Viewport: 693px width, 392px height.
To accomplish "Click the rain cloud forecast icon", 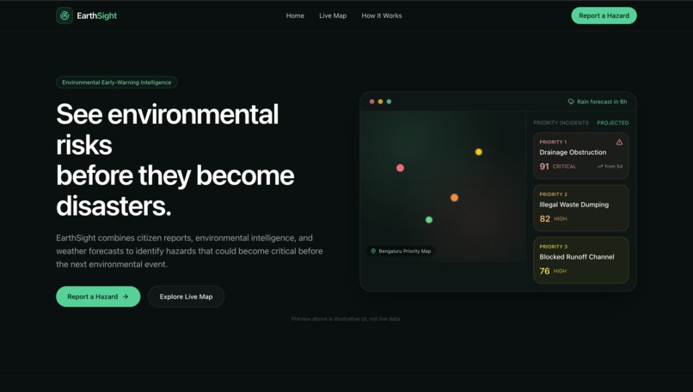I will tap(571, 101).
